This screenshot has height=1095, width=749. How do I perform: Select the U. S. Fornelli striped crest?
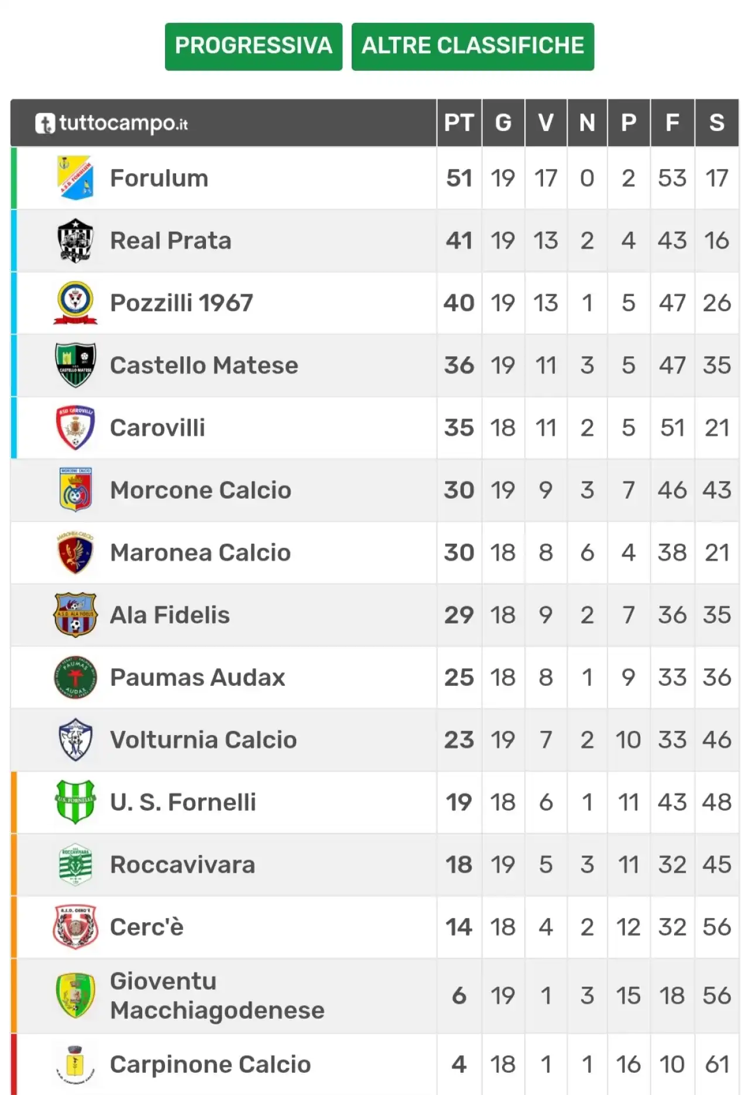click(75, 802)
